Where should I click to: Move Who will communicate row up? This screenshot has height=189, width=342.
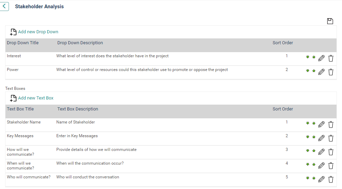pos(314,178)
